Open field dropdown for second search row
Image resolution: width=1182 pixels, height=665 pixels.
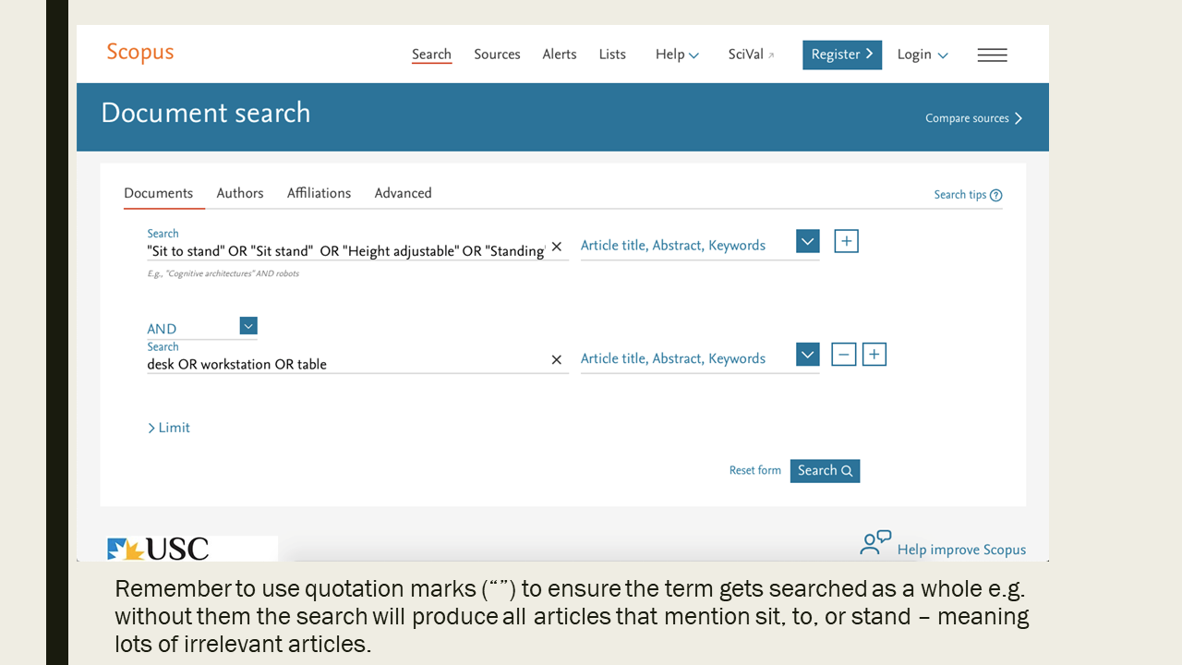click(808, 355)
